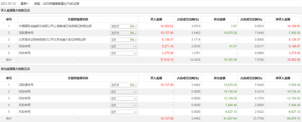
Task: Open 中国国际金融 上海黄浦区湖滨路 branch link
Action: (55, 26)
